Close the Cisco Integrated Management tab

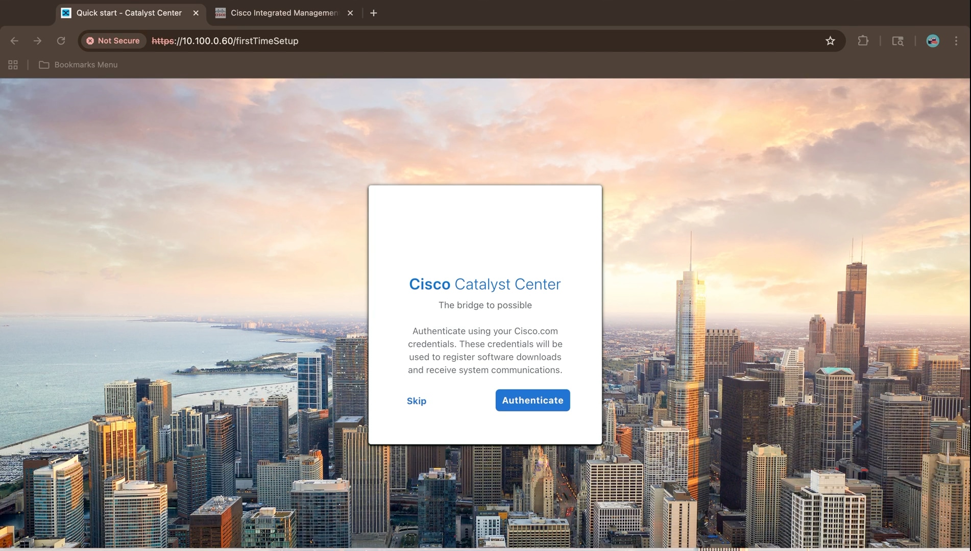[350, 13]
